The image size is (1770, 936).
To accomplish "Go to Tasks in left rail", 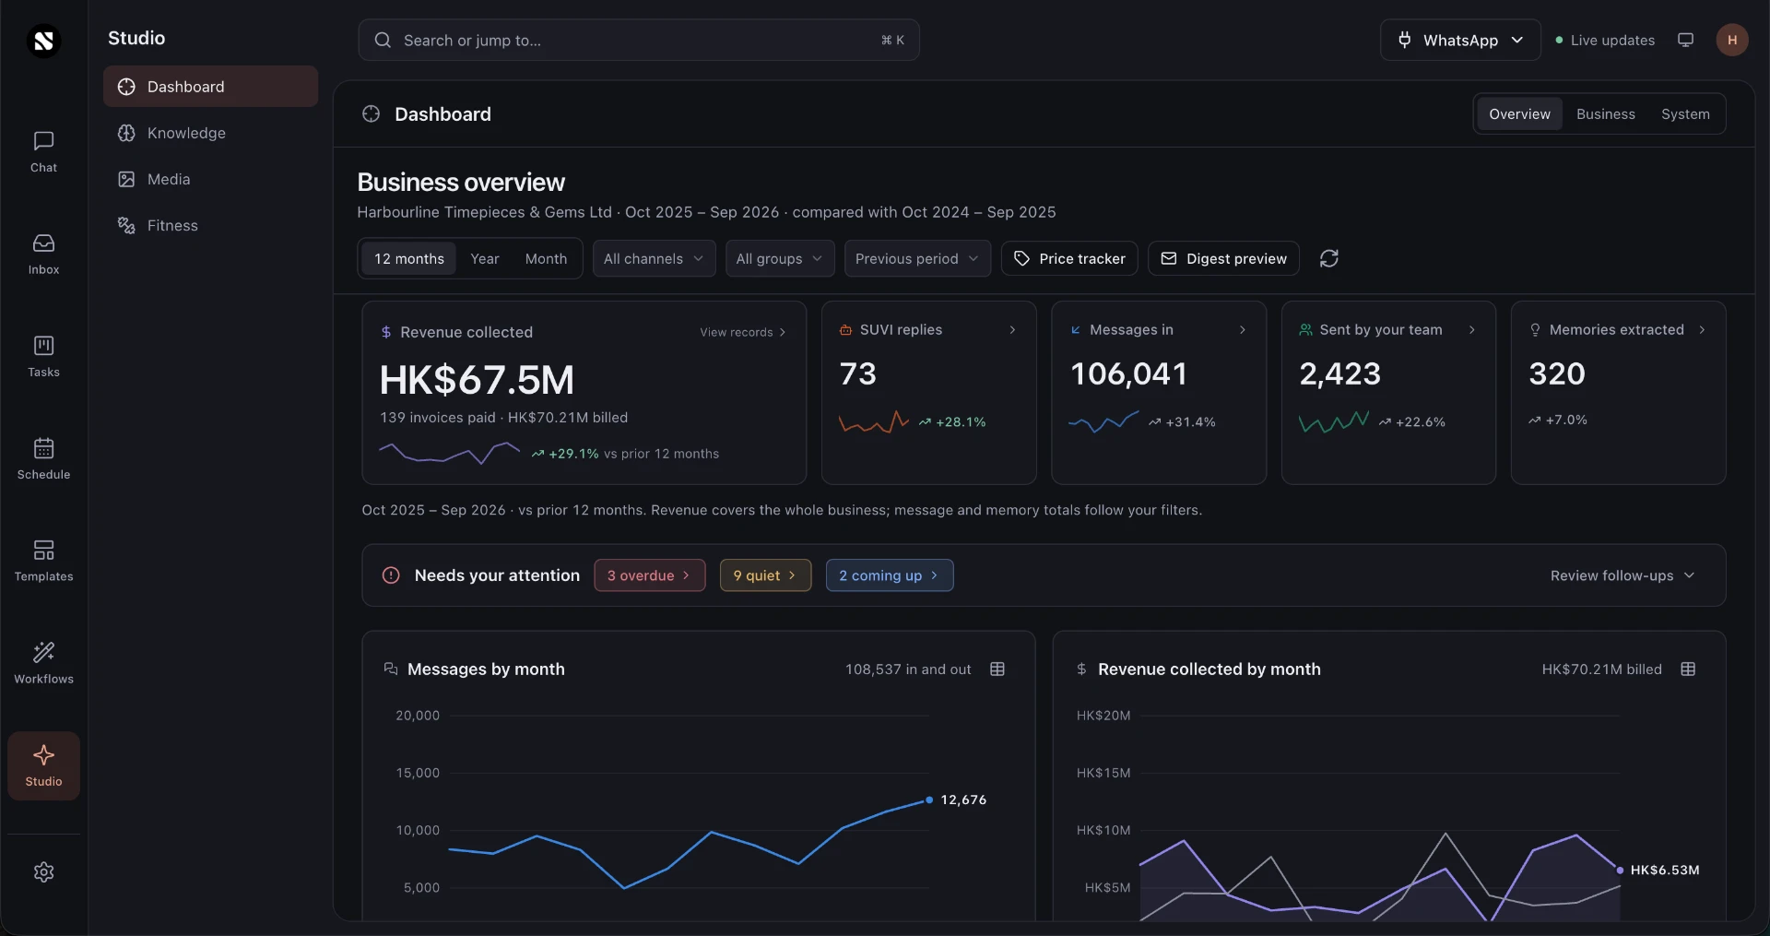I will tap(43, 357).
